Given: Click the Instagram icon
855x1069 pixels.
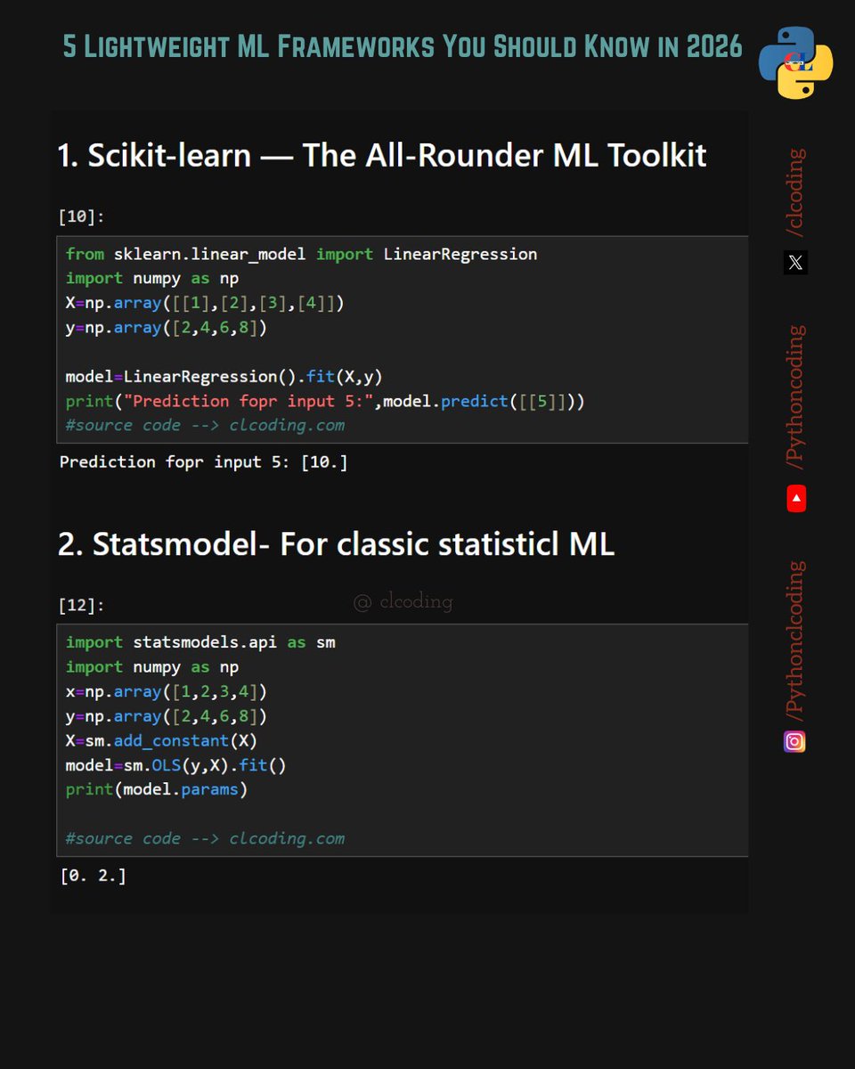Looking at the screenshot, I should tap(794, 741).
